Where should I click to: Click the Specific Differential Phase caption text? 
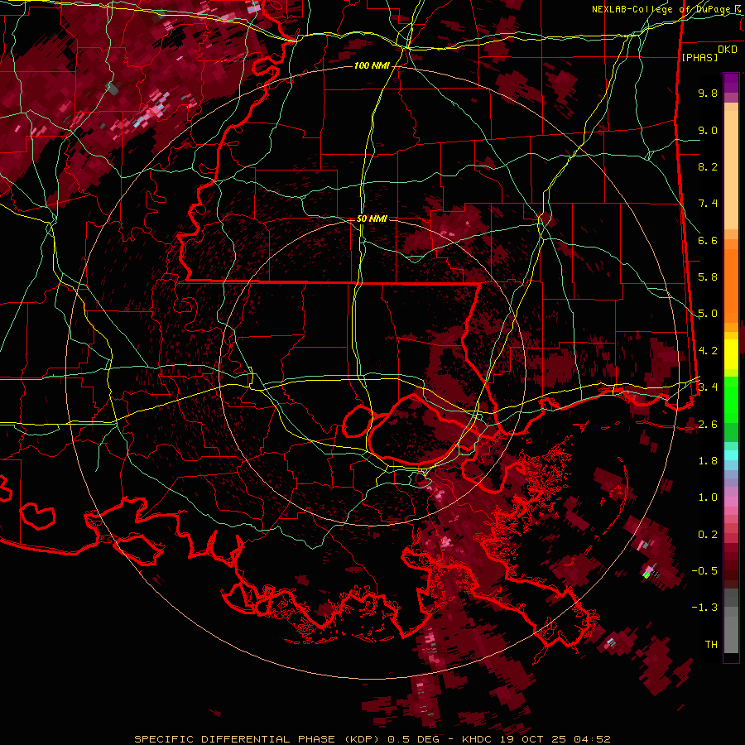(372, 739)
